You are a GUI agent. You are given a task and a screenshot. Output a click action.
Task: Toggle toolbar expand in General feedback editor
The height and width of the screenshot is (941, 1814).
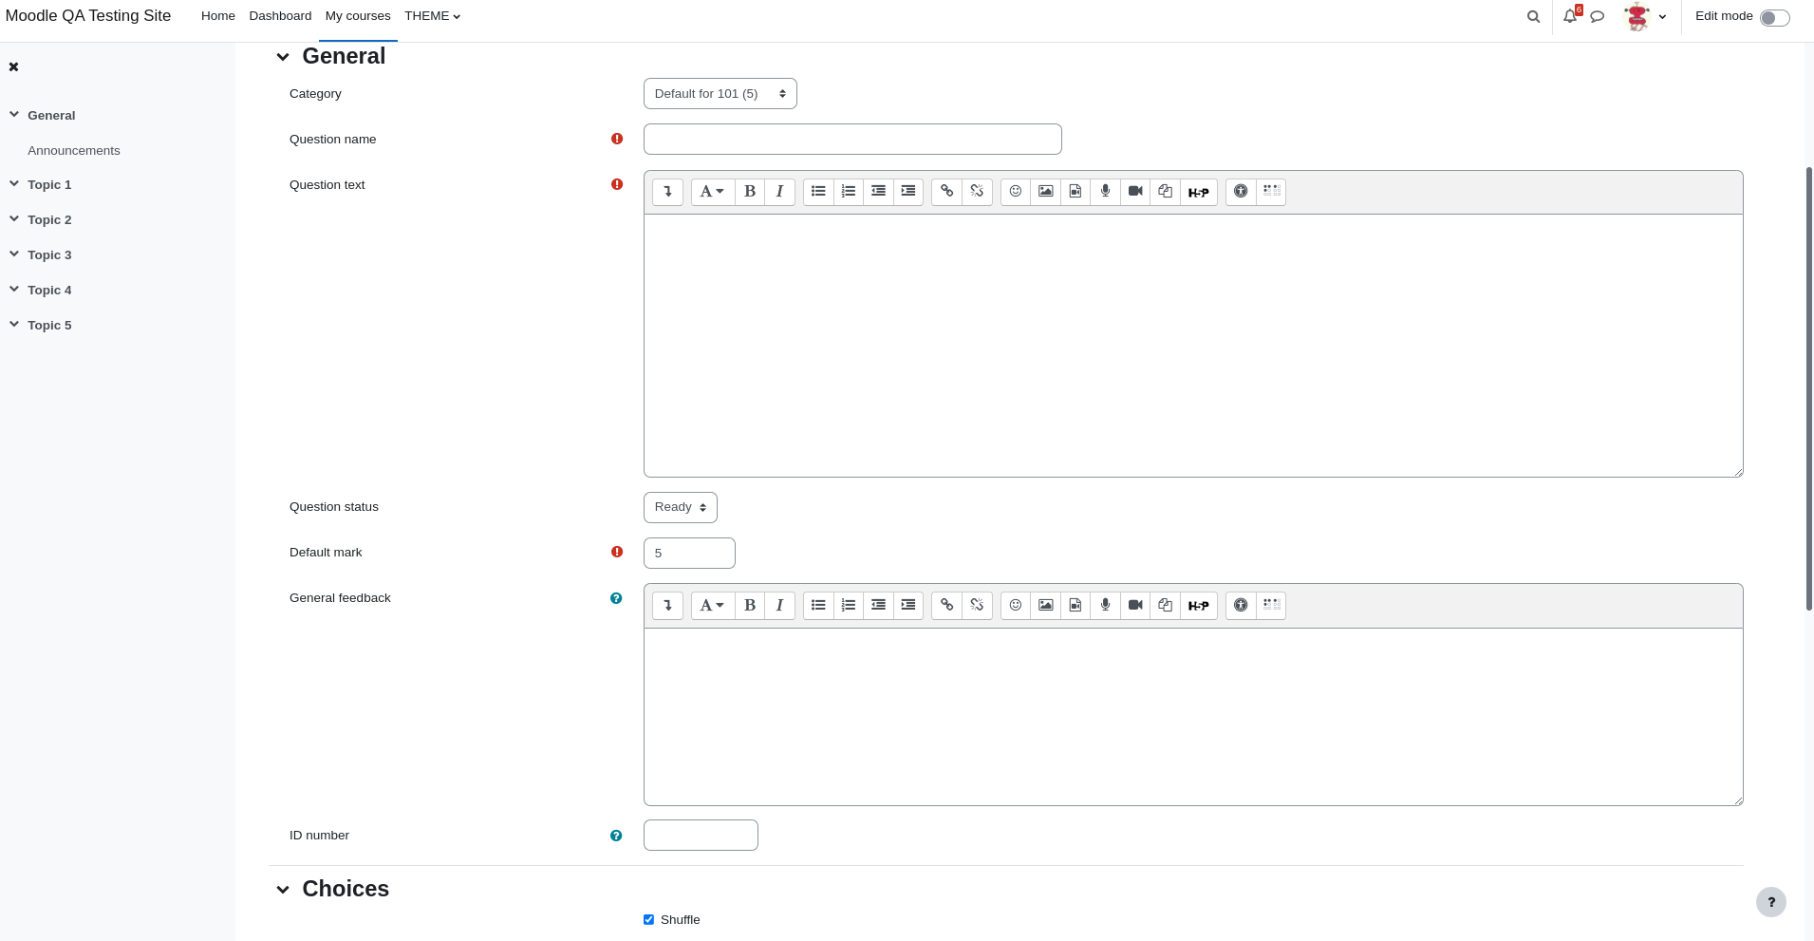click(x=667, y=606)
